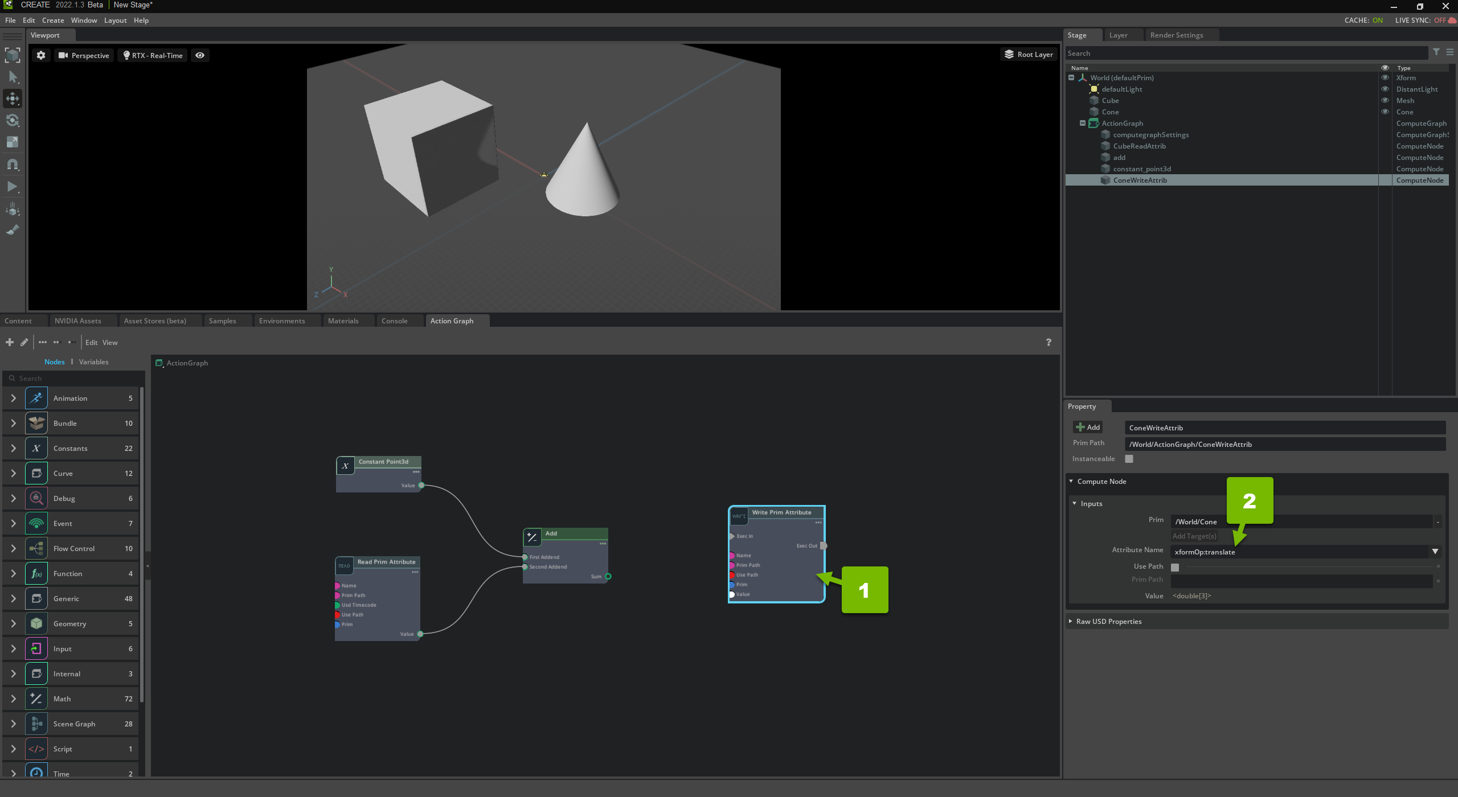Click the Flow Control category icon
This screenshot has height=797, width=1458.
[36, 549]
